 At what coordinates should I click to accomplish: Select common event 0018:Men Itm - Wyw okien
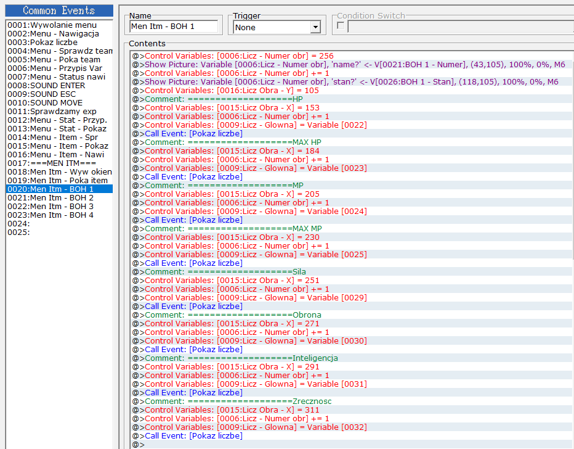(x=60, y=172)
